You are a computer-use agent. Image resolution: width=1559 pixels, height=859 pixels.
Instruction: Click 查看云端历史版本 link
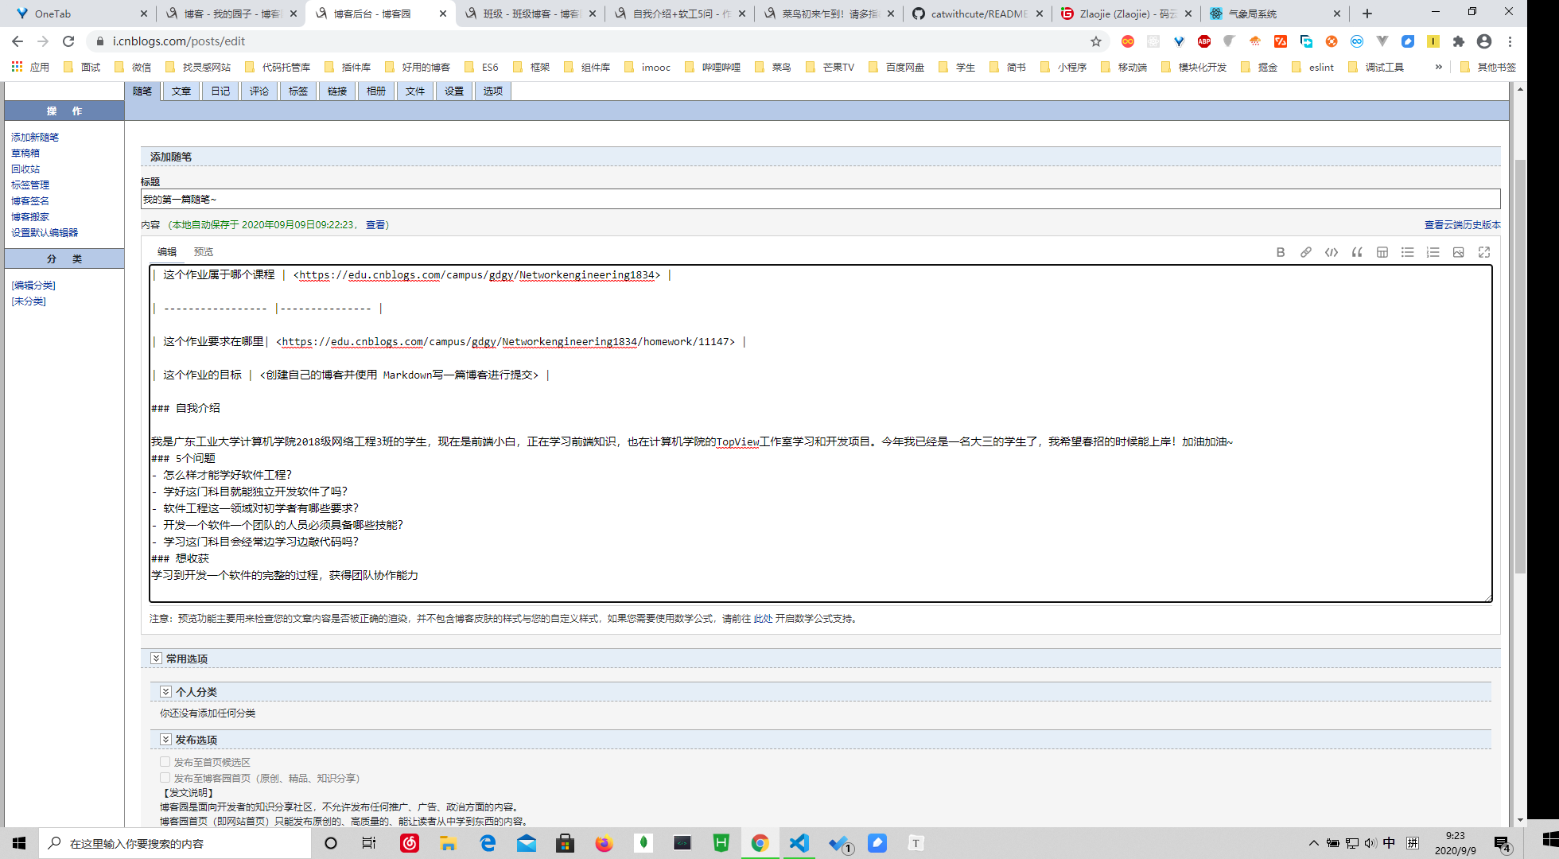[x=1462, y=225]
